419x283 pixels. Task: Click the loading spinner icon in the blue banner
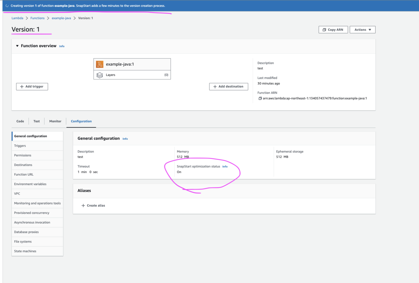coord(7,6)
